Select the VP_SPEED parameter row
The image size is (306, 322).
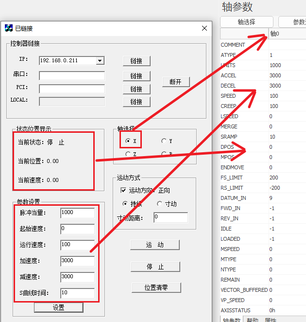point(263,300)
